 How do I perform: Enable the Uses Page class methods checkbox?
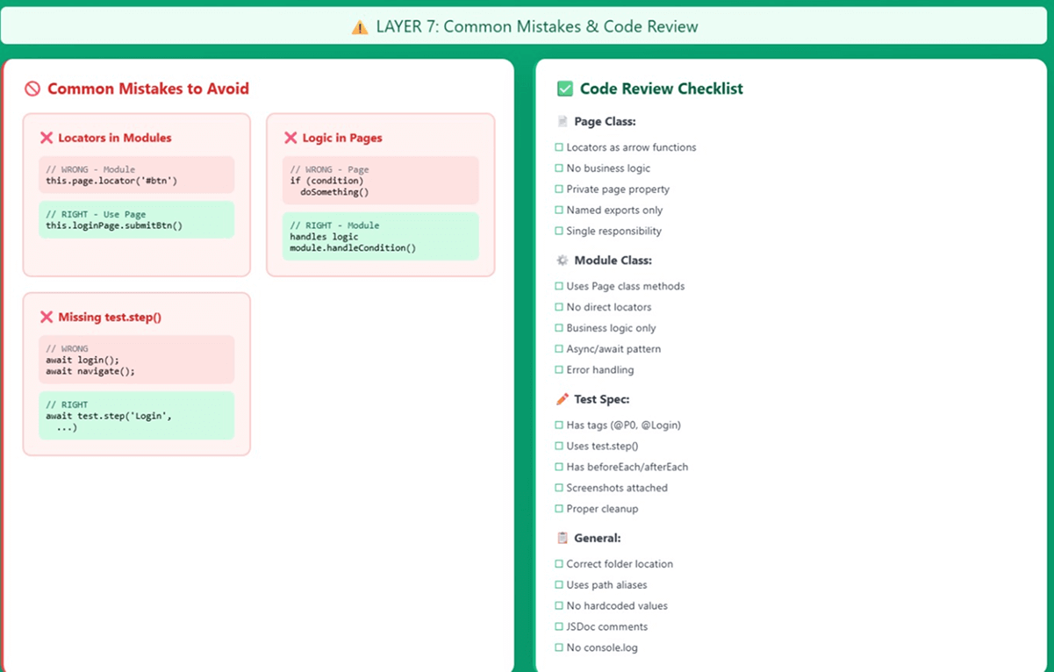click(559, 286)
